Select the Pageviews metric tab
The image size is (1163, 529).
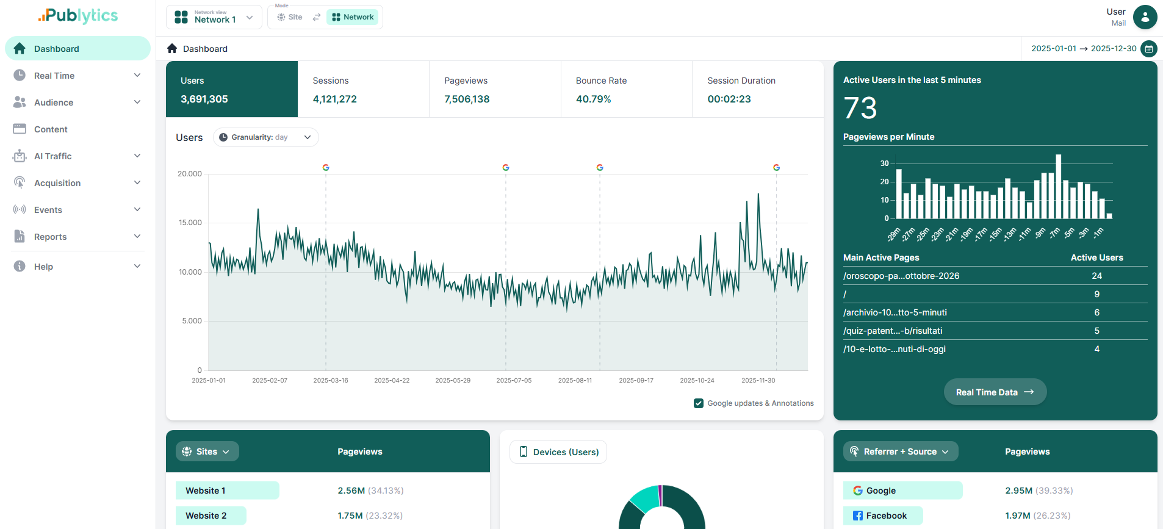(x=495, y=89)
